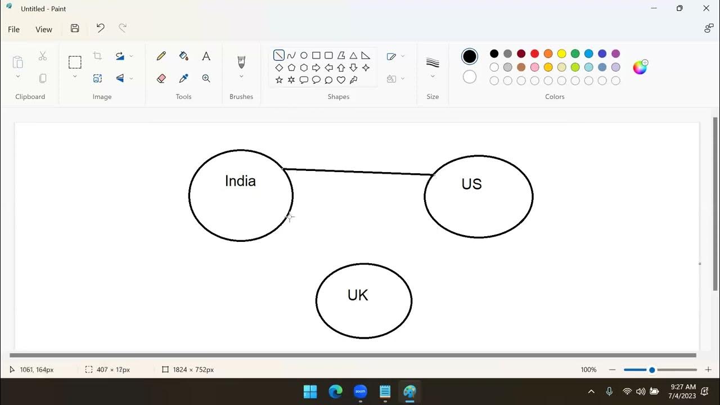Open the View menu
720x405 pixels.
[x=44, y=29]
